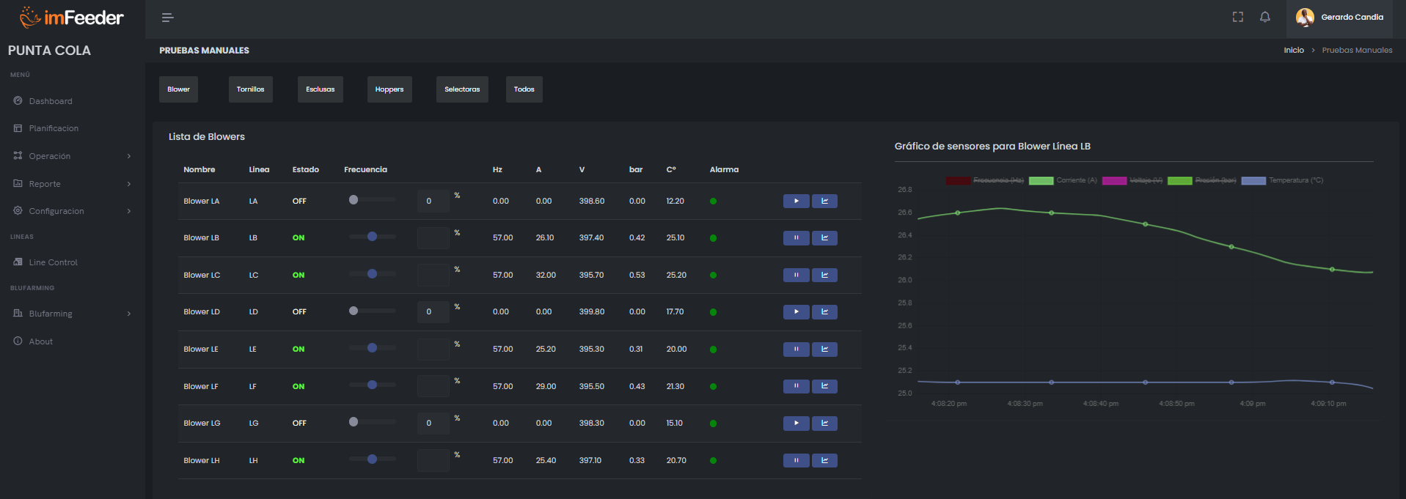1406x499 pixels.
Task: Expand the Operación sidebar menu
Action: tap(72, 156)
